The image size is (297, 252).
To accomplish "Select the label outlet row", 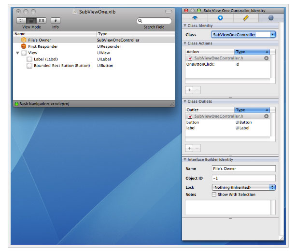I will pos(227,128).
